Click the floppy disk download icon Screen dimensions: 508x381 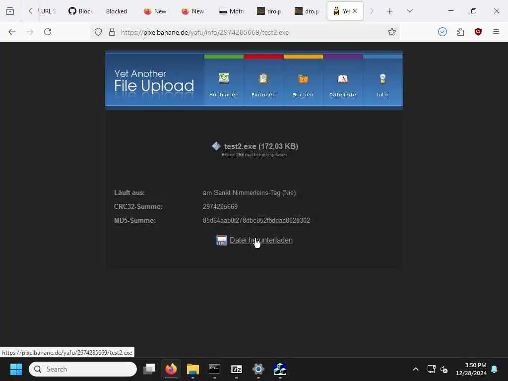point(222,241)
